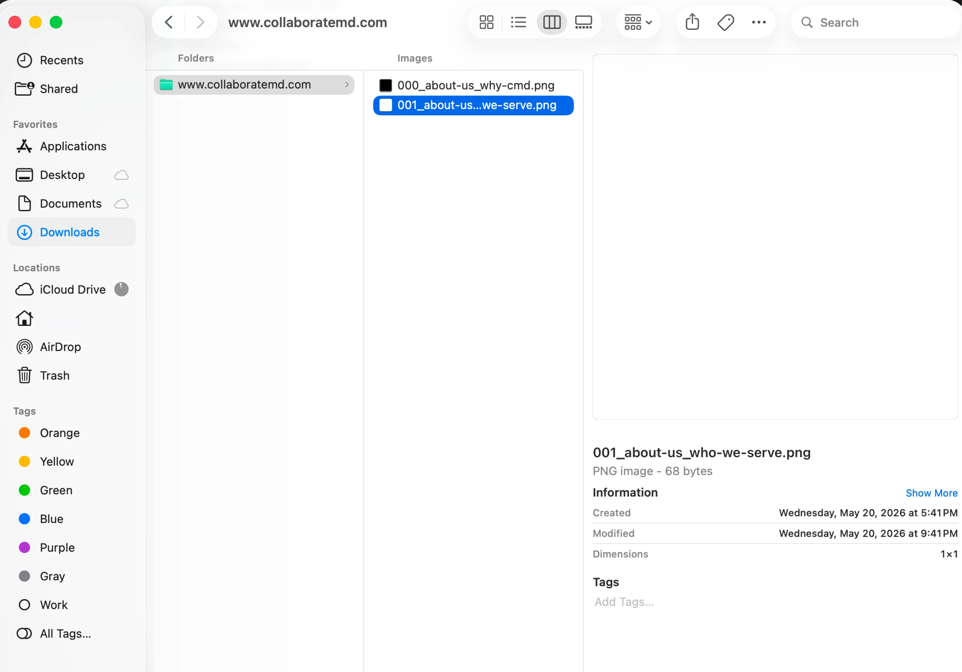Viewport: 962px width, 672px height.
Task: Open AirDrop in Locations
Action: coord(71,347)
